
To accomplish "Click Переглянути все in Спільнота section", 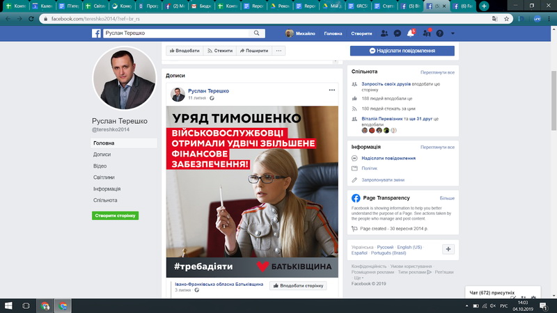I will coord(437,72).
